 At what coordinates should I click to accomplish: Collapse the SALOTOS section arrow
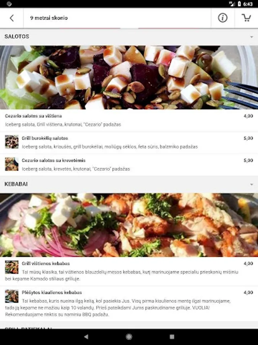click(x=252, y=37)
